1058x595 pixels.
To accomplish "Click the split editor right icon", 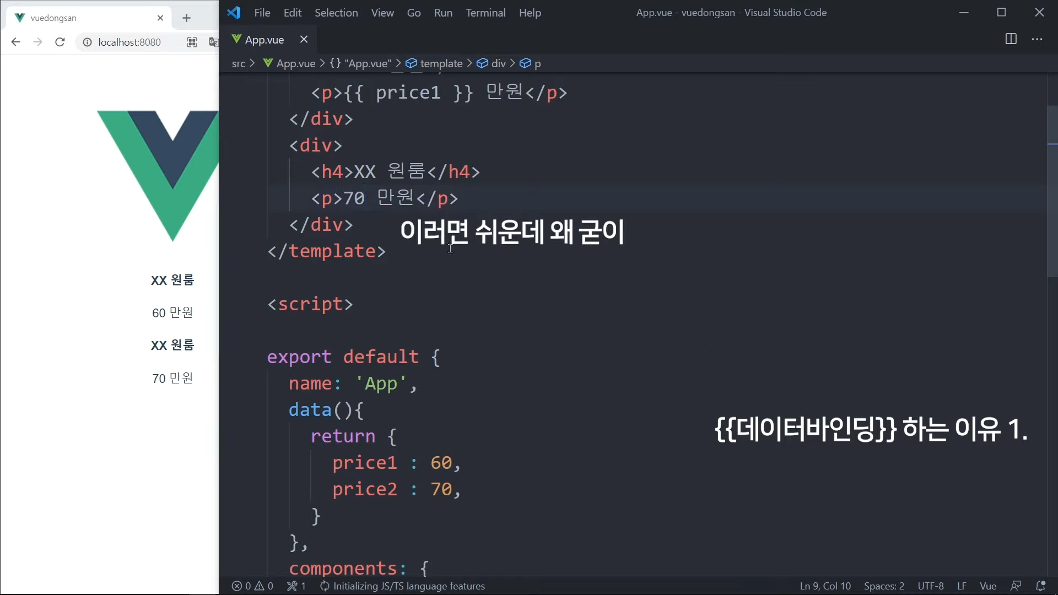I will [1011, 39].
